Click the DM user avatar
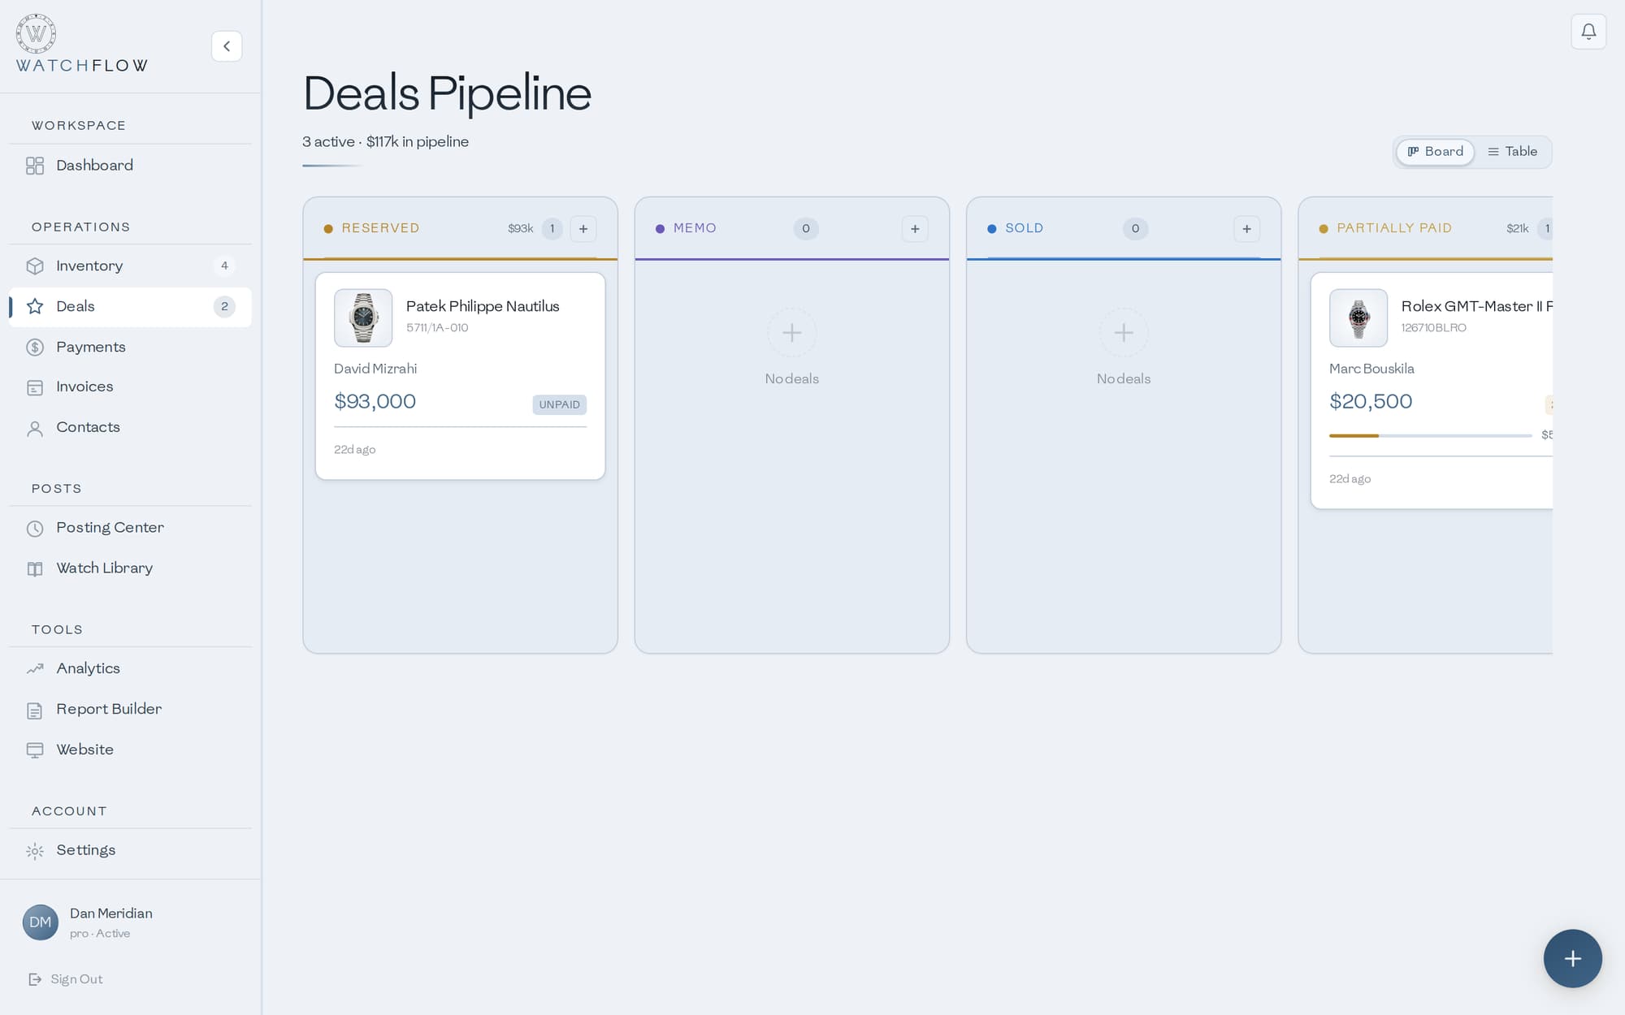The height and width of the screenshot is (1015, 1625). pos(41,922)
